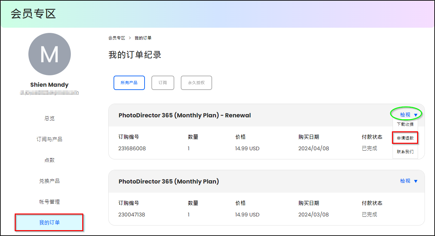The image size is (435, 236).
Task: Click the 我的订单纪录 page heading
Action: pyautogui.click(x=135, y=55)
